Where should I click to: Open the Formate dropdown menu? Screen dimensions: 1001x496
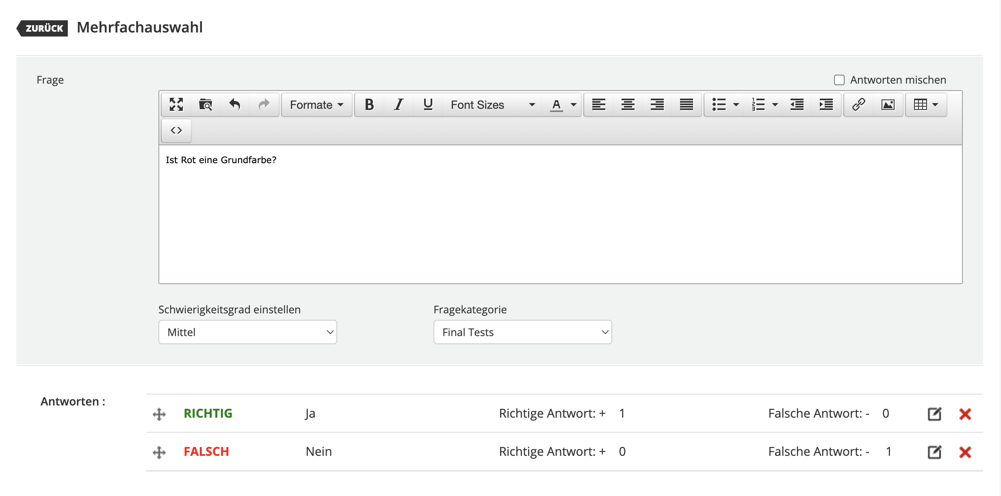[316, 105]
